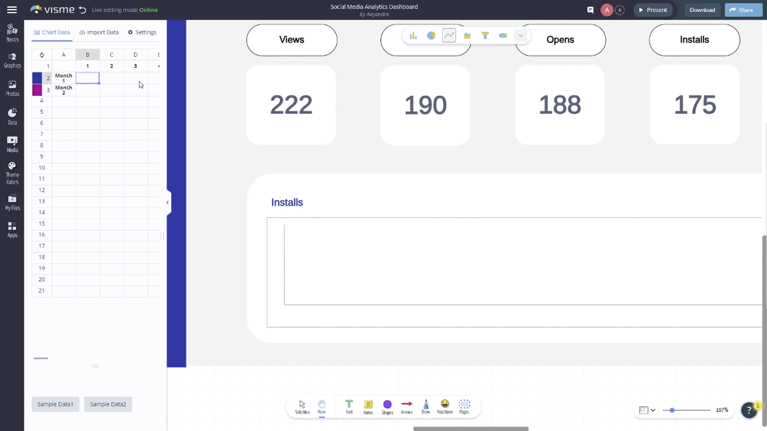Click the Download button
Image resolution: width=767 pixels, height=431 pixels.
[702, 10]
